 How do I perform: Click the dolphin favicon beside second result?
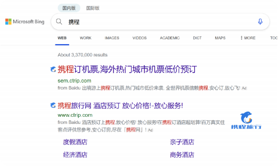point(53,105)
